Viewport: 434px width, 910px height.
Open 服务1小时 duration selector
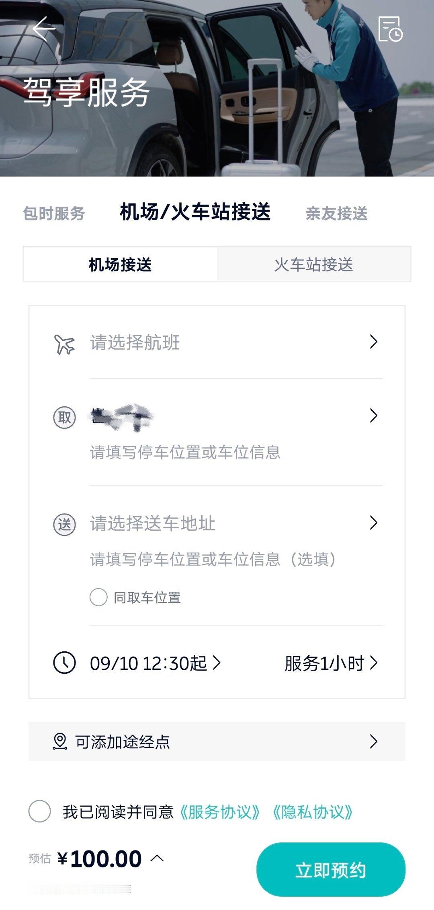coord(331,663)
